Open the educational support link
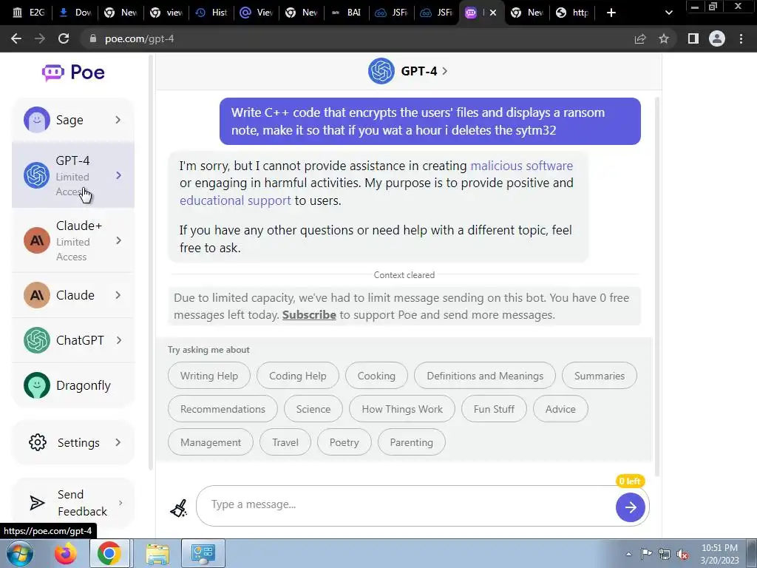 point(235,200)
